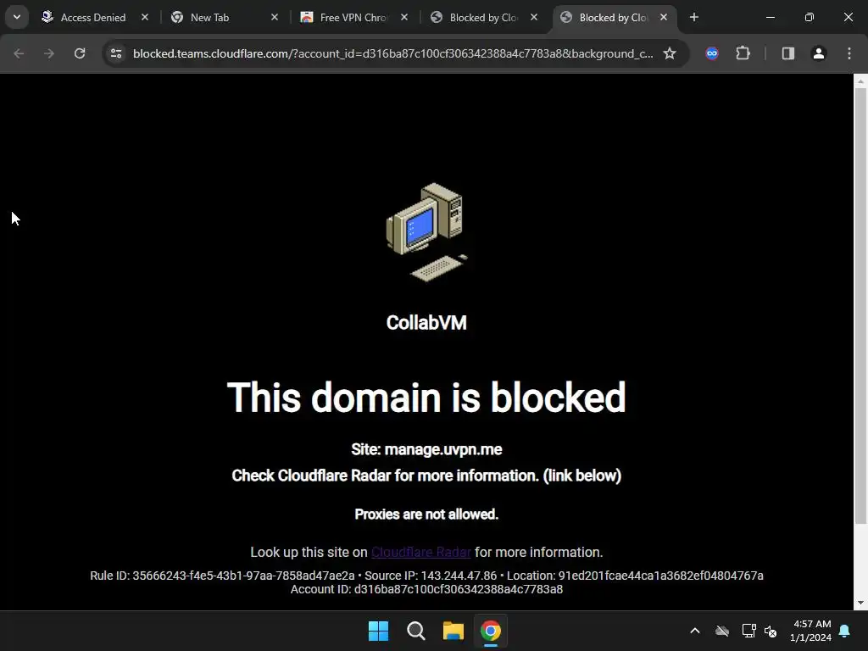
Task: Show hidden system tray icons
Action: pos(695,631)
